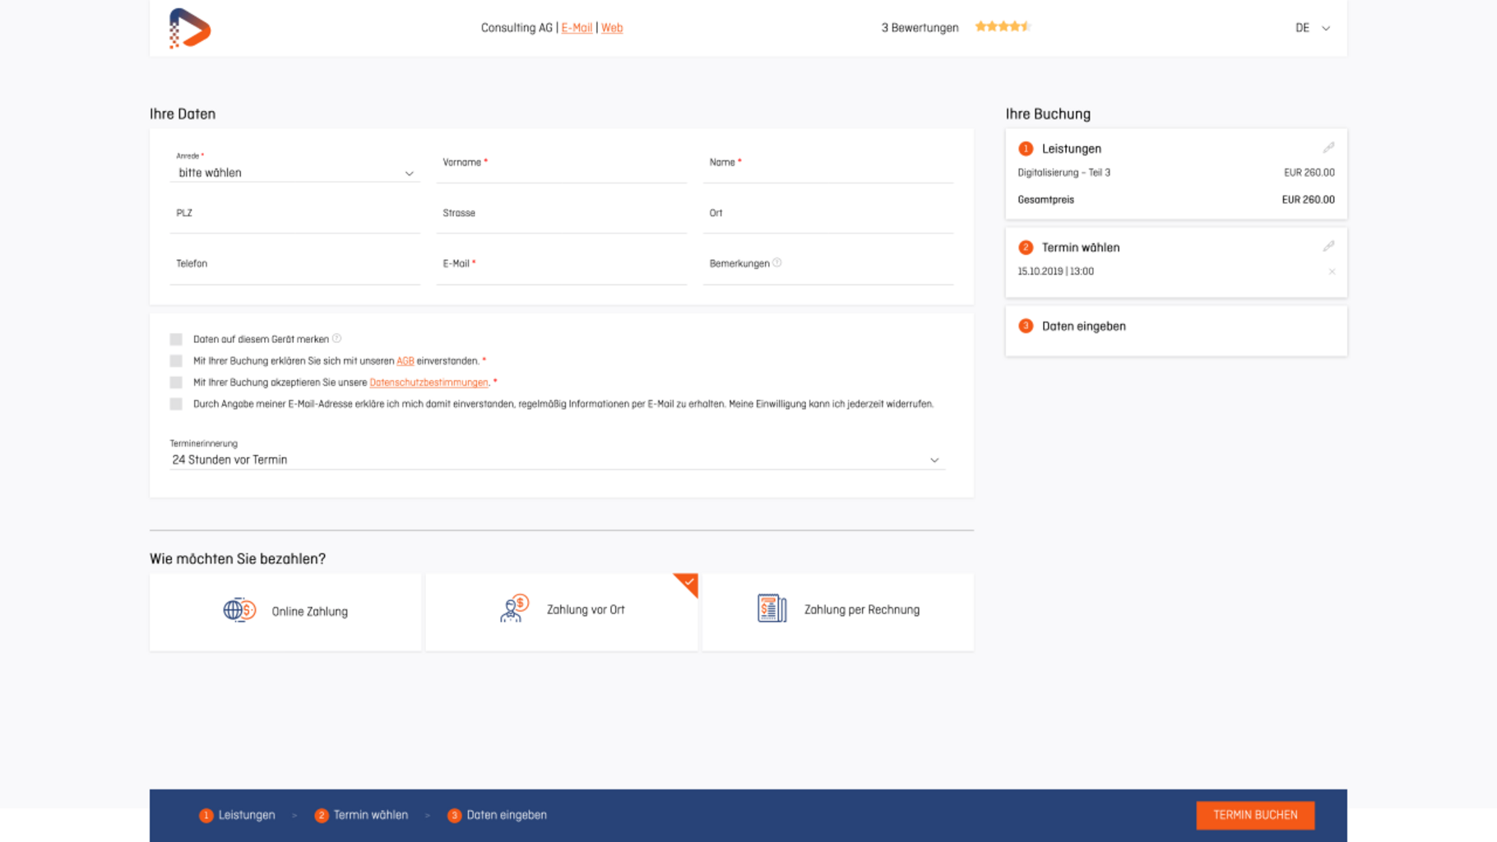Click the company logo icon
1497x842 pixels.
[190, 29]
